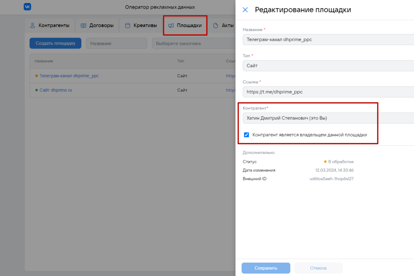
Task: Close the site editing panel with the X
Action: point(245,10)
